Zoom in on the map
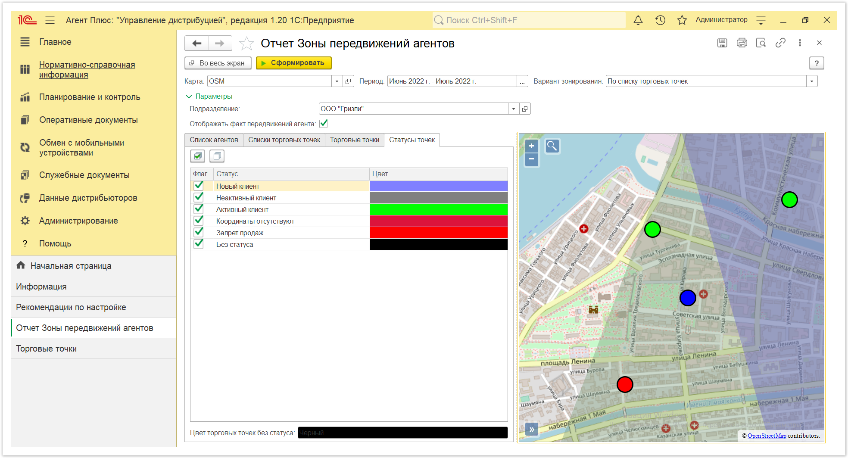Viewport: 848px width, 458px height. click(x=532, y=146)
